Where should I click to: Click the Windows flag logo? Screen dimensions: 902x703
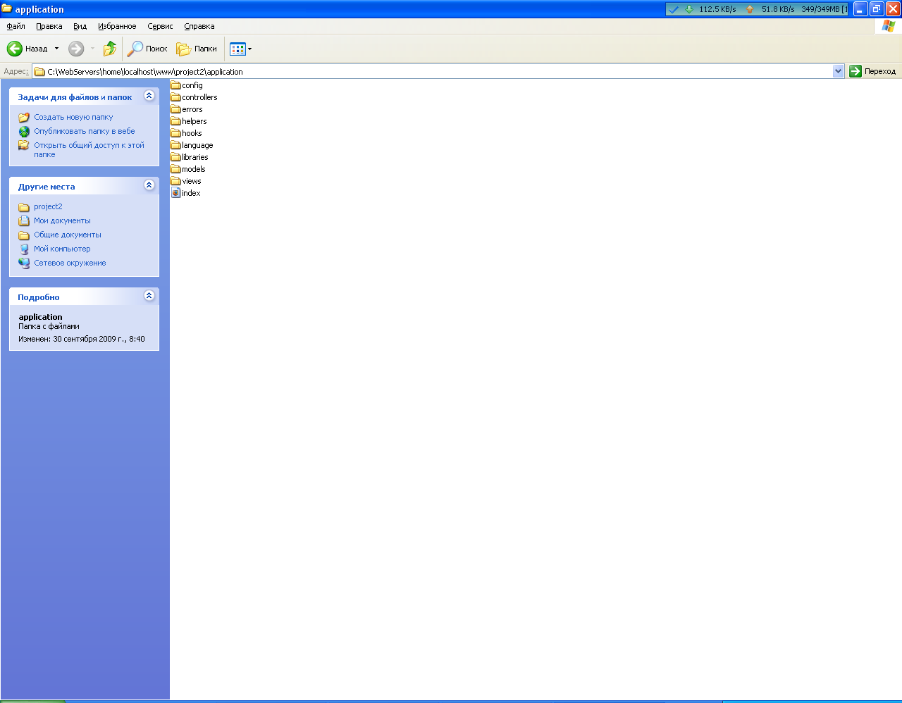click(889, 26)
